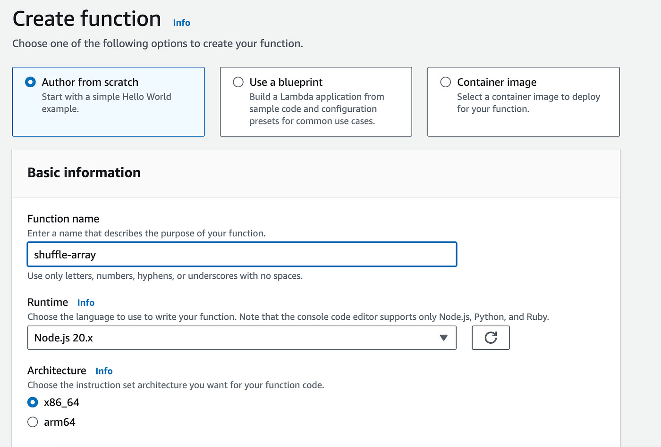Image resolution: width=661 pixels, height=447 pixels.
Task: Select the Container image radio button
Action: point(445,82)
